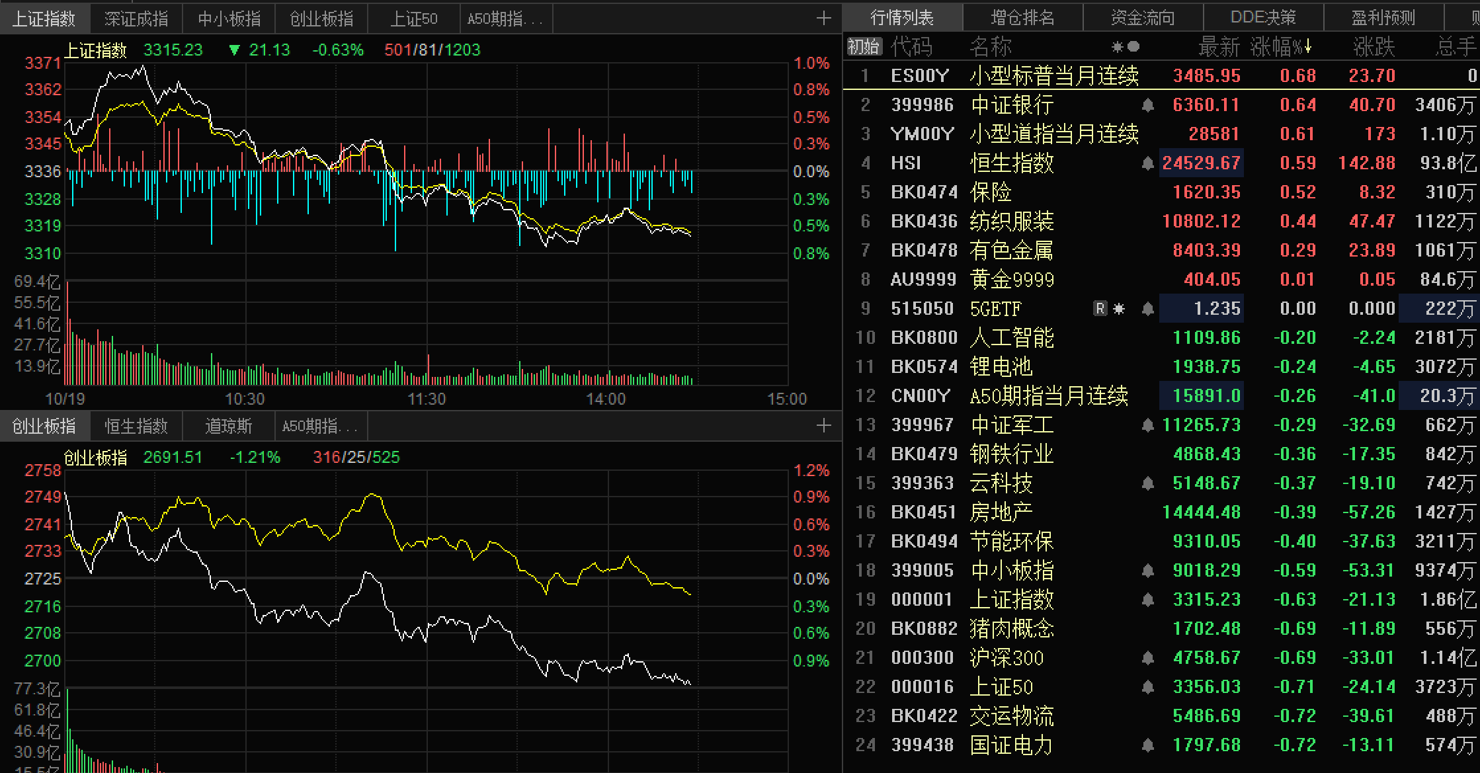1480x773 pixels.
Task: Click the 初始 button in the list header
Action: [x=864, y=47]
